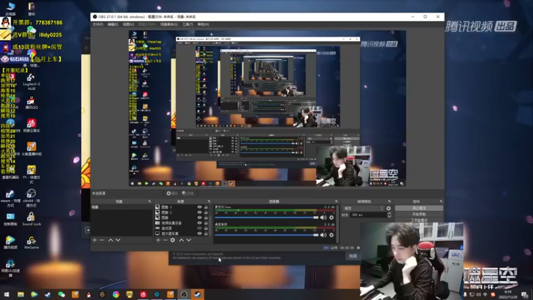
Task: Open the 工具(T) menu in OBS
Action: [x=188, y=25]
